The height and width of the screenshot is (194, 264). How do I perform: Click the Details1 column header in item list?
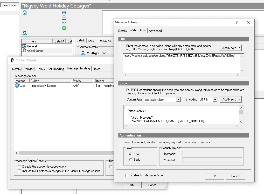tap(59, 41)
